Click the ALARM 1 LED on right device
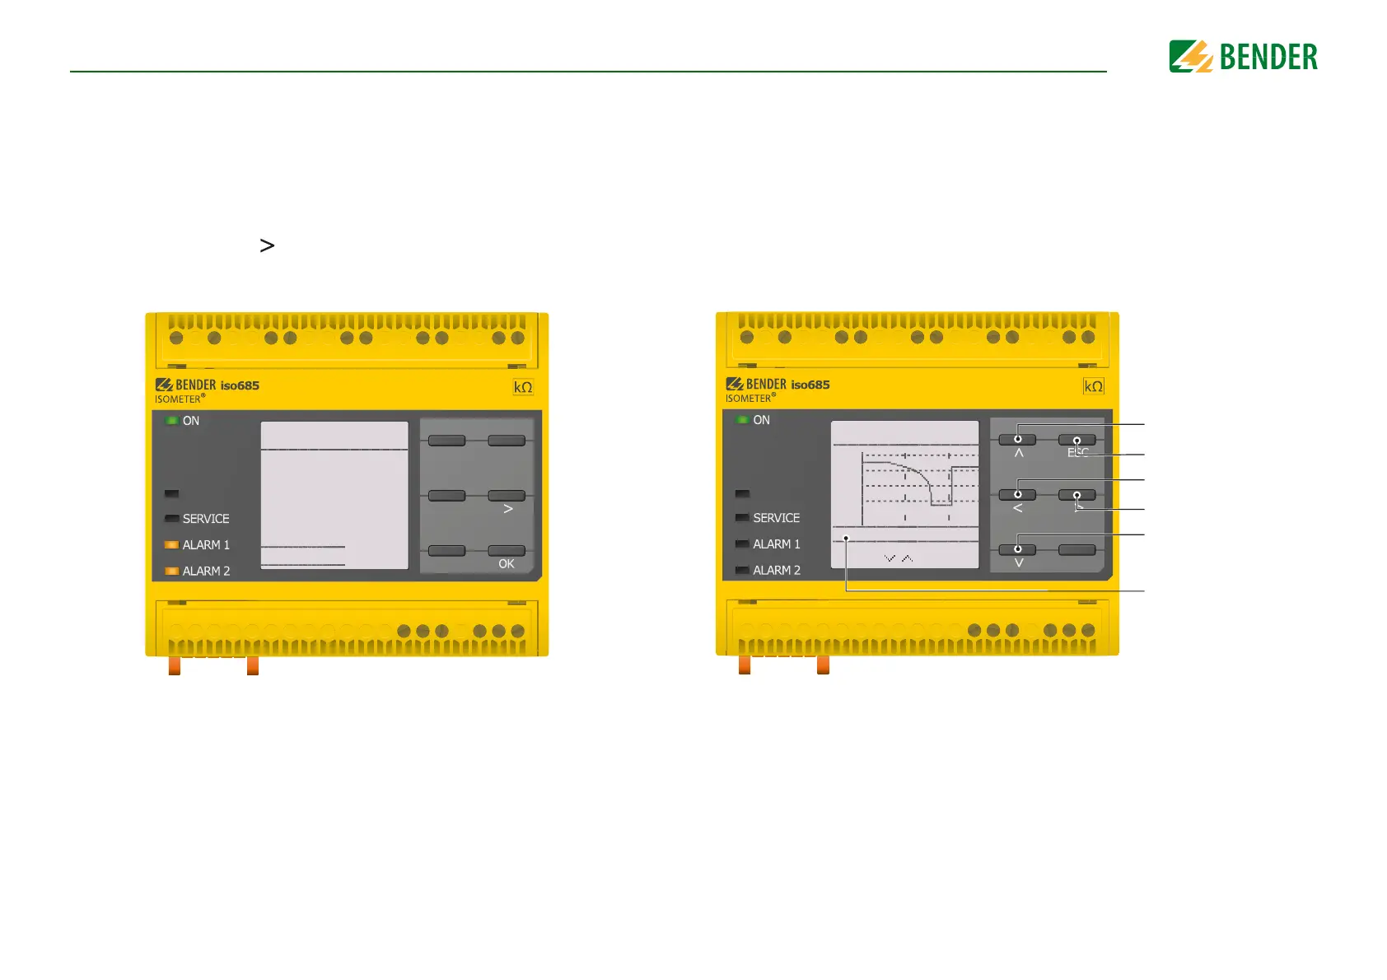Viewport: 1387px width, 980px height. 742,544
